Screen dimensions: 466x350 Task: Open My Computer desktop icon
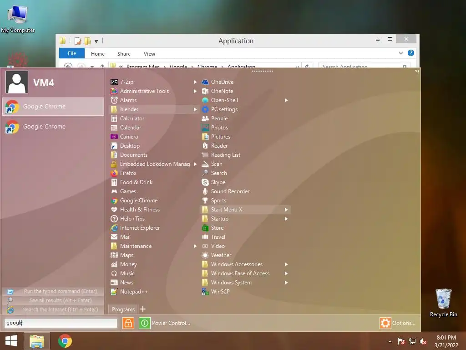click(18, 18)
